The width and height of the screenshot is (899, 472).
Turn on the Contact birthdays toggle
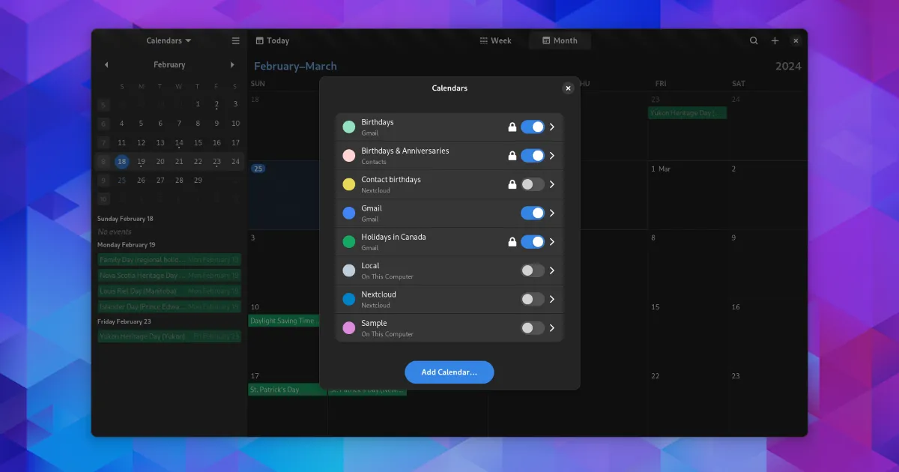[532, 184]
